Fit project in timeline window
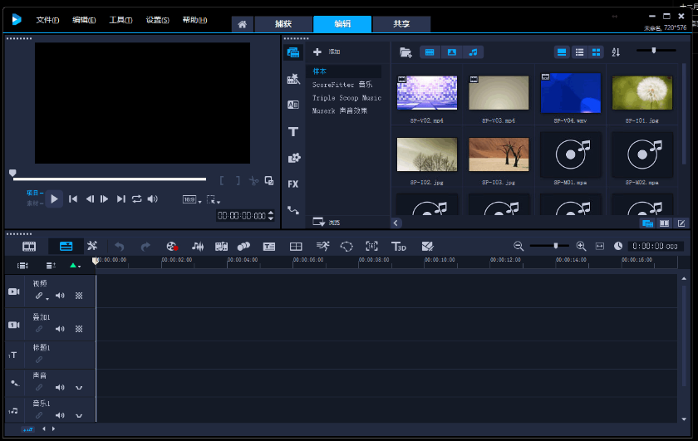This screenshot has width=698, height=441. (x=600, y=246)
